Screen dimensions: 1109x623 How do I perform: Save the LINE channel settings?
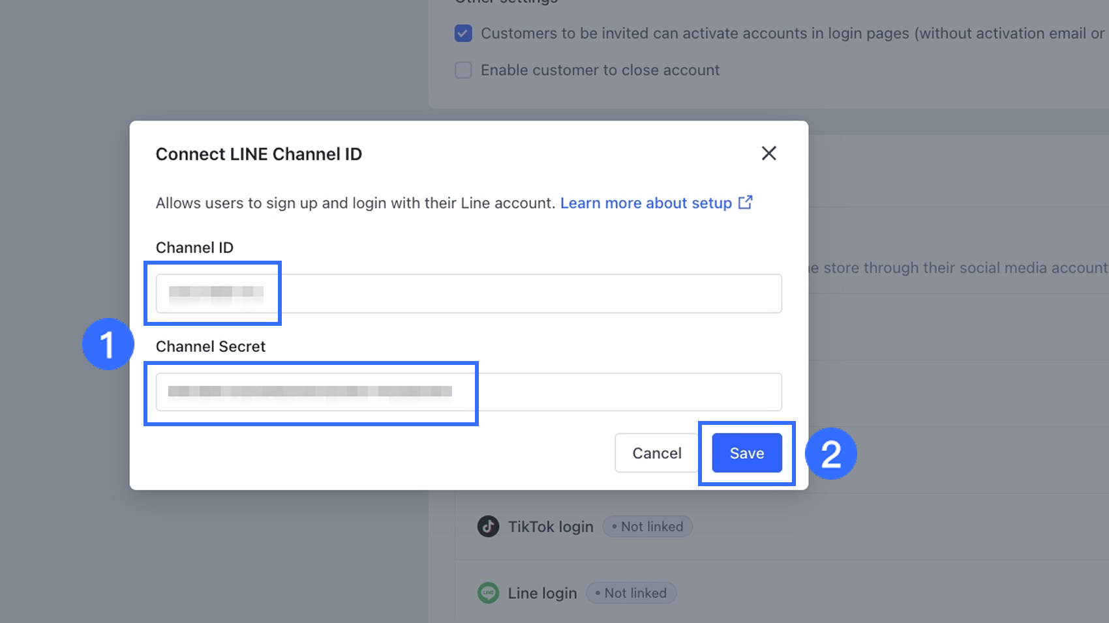pos(746,453)
